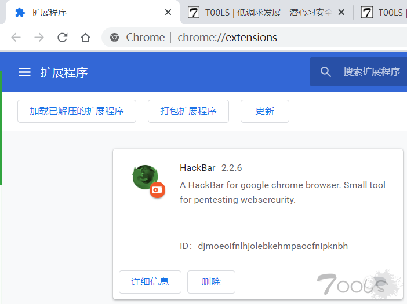
Task: Click the 扩展程序 header title
Action: (x=64, y=72)
